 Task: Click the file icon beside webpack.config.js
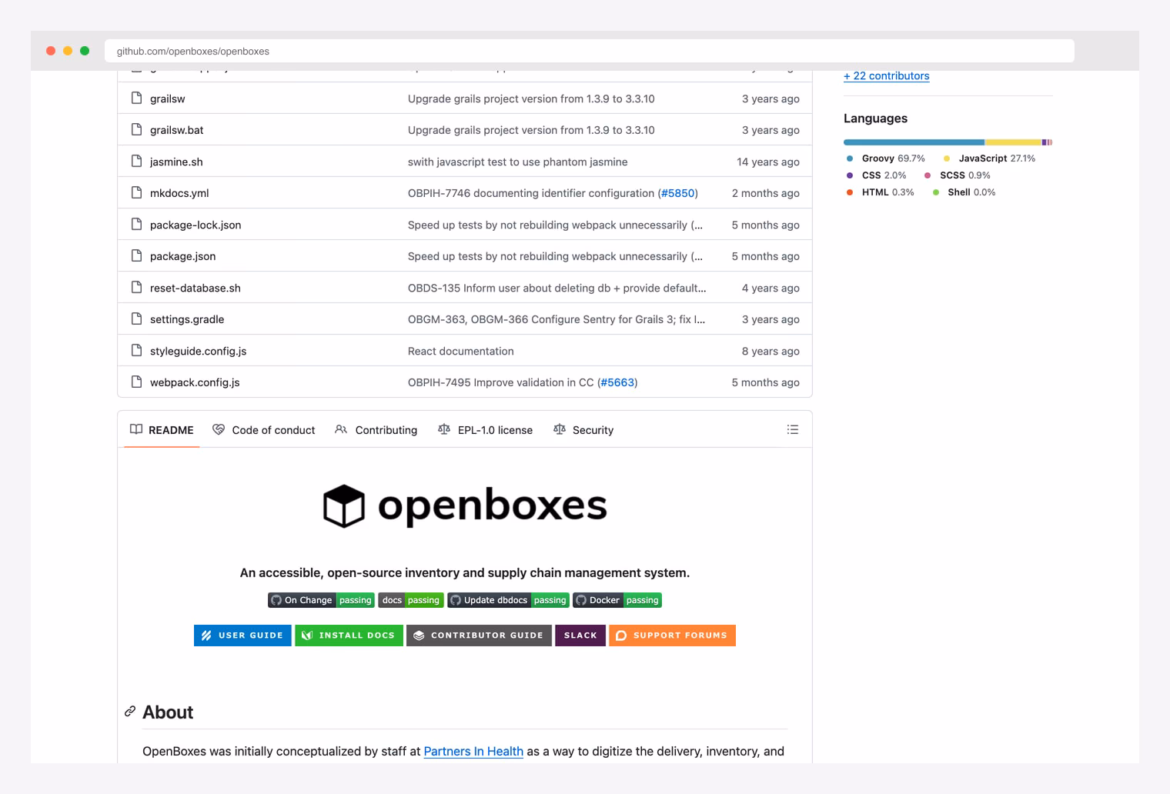coord(136,382)
